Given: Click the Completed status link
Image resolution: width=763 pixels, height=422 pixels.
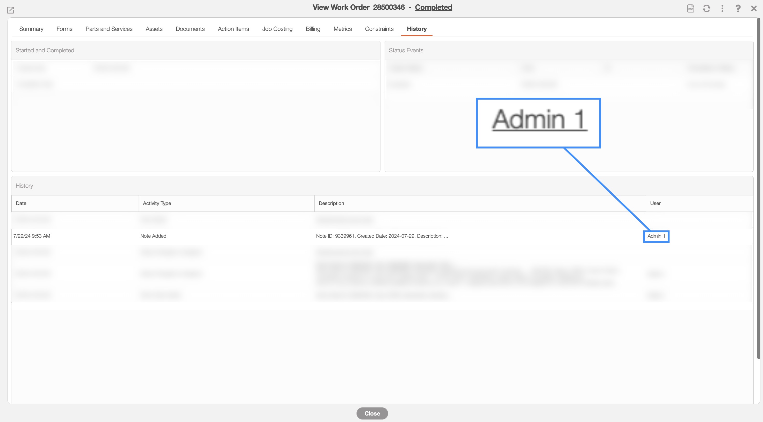Looking at the screenshot, I should click(x=433, y=8).
